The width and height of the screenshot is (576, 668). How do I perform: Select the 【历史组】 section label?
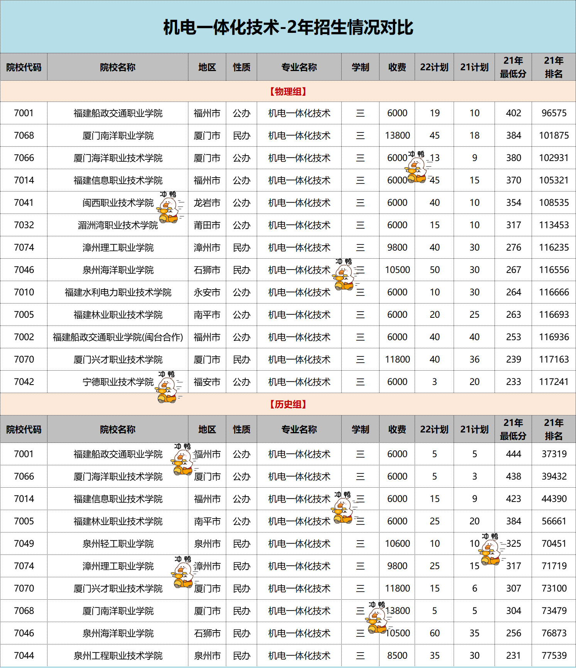pyautogui.click(x=288, y=404)
